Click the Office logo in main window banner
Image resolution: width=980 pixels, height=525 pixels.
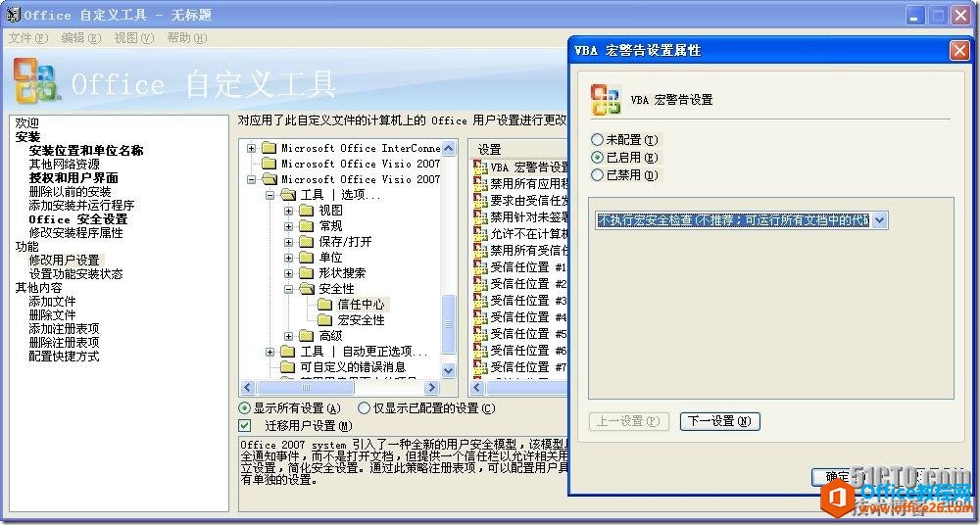coord(36,80)
